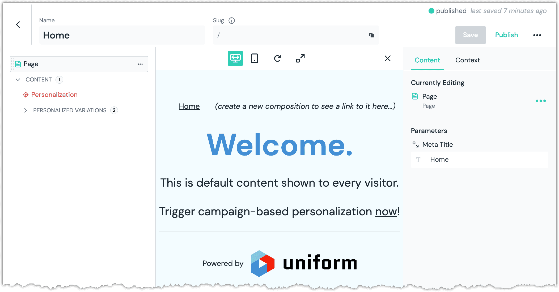Click the refresh/reload icon
Image resolution: width=559 pixels, height=292 pixels.
277,58
